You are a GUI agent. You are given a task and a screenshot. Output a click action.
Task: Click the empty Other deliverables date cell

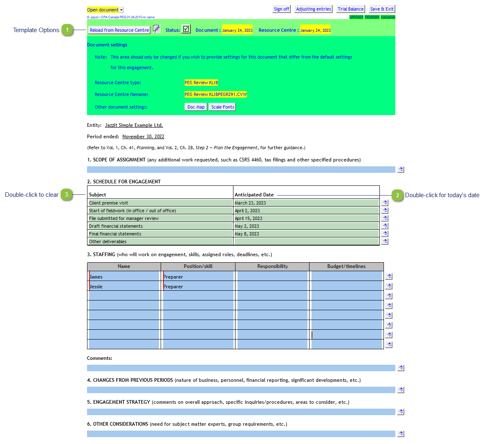tap(306, 242)
